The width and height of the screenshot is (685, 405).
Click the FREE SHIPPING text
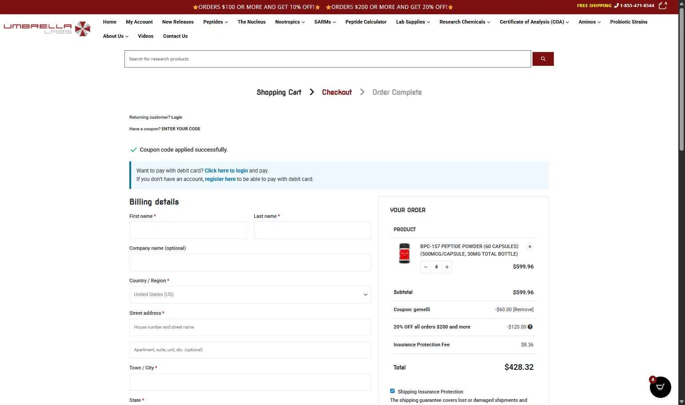594,5
